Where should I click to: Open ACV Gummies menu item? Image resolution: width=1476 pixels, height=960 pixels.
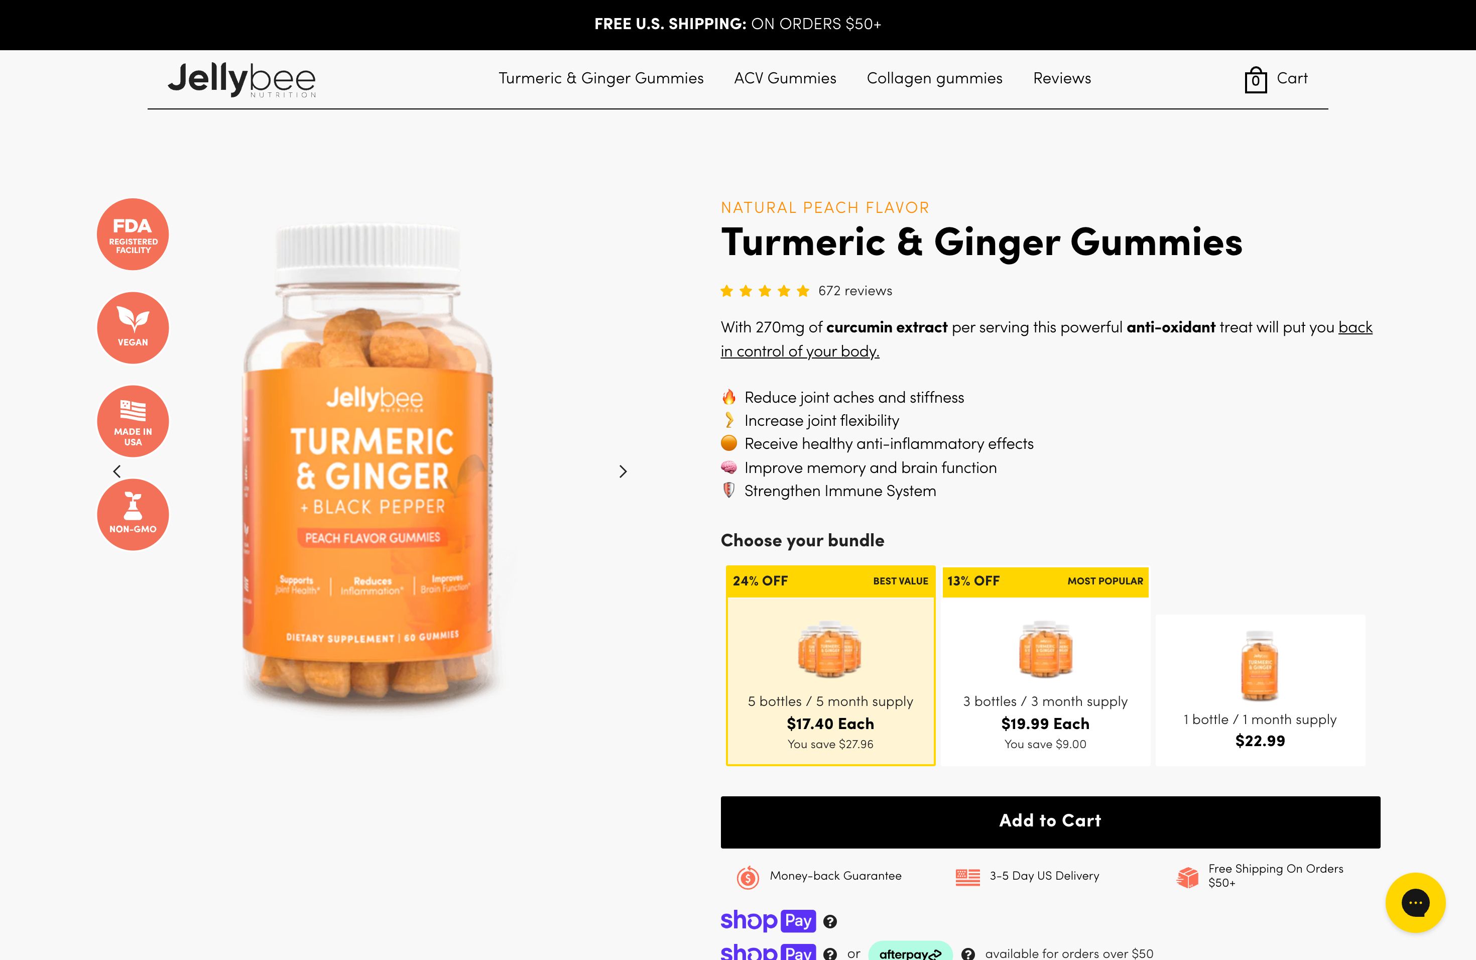coord(785,78)
